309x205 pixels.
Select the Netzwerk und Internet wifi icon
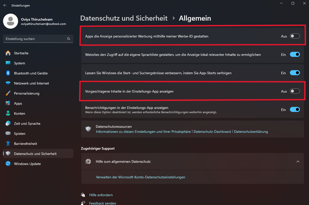coord(8,83)
